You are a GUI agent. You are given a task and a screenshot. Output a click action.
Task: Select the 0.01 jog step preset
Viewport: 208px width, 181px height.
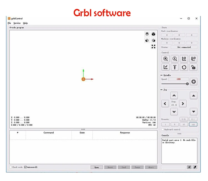(x=184, y=119)
